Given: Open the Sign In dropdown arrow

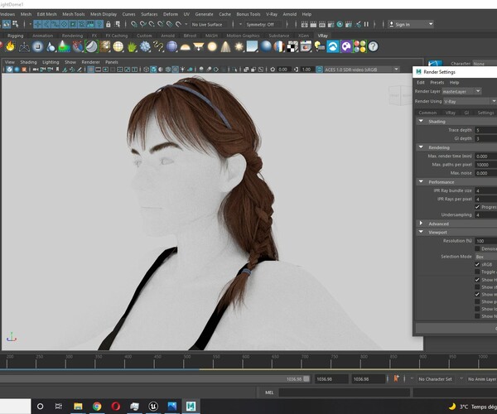Looking at the screenshot, I should [431, 24].
